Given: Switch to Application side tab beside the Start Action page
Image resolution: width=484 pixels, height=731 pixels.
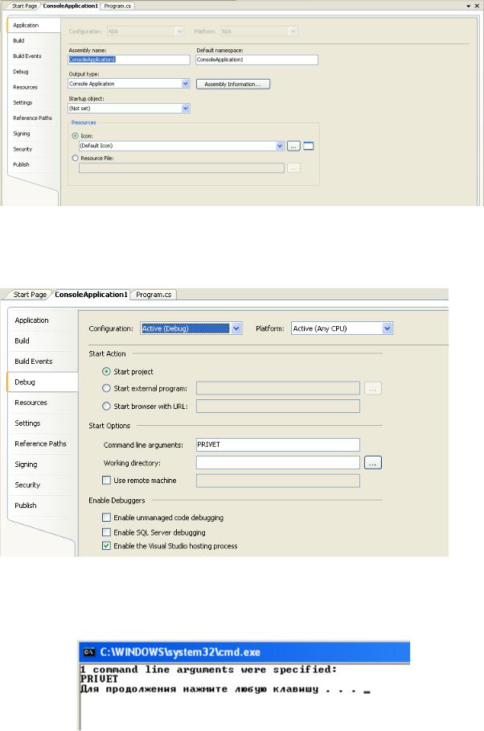Looking at the screenshot, I should click(x=31, y=320).
